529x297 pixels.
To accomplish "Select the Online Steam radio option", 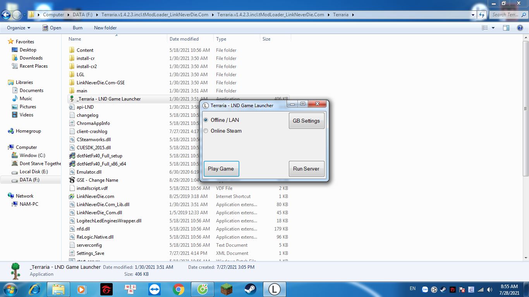I will coord(206,131).
